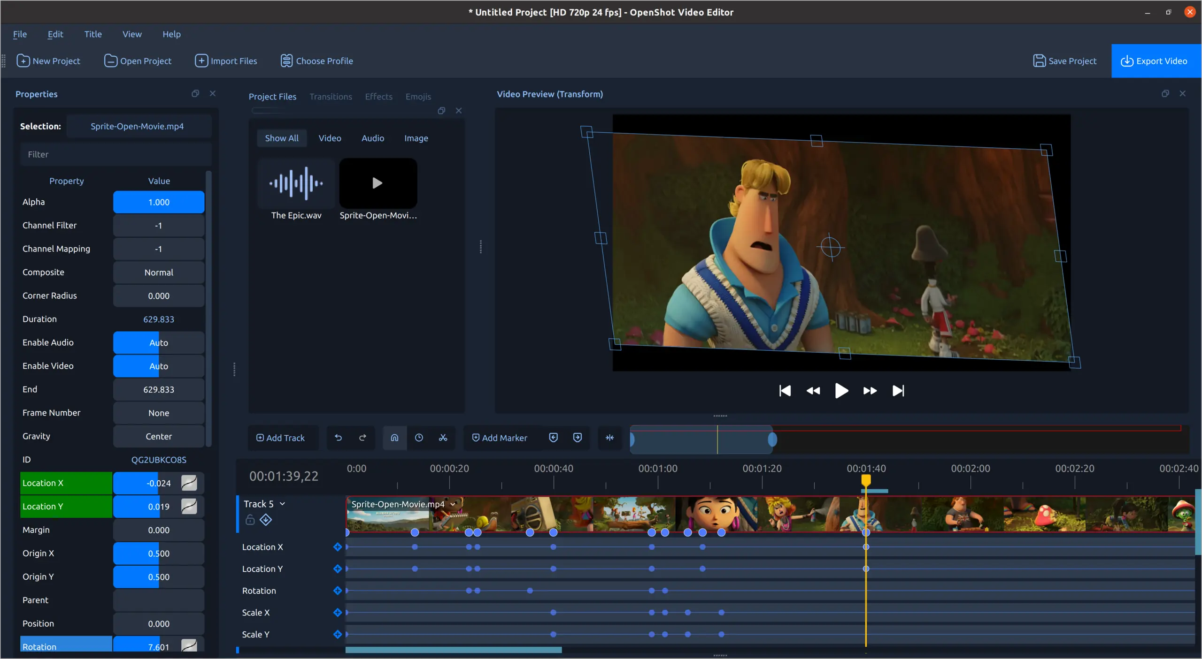
Task: Change Enable Video Auto setting
Action: (159, 366)
